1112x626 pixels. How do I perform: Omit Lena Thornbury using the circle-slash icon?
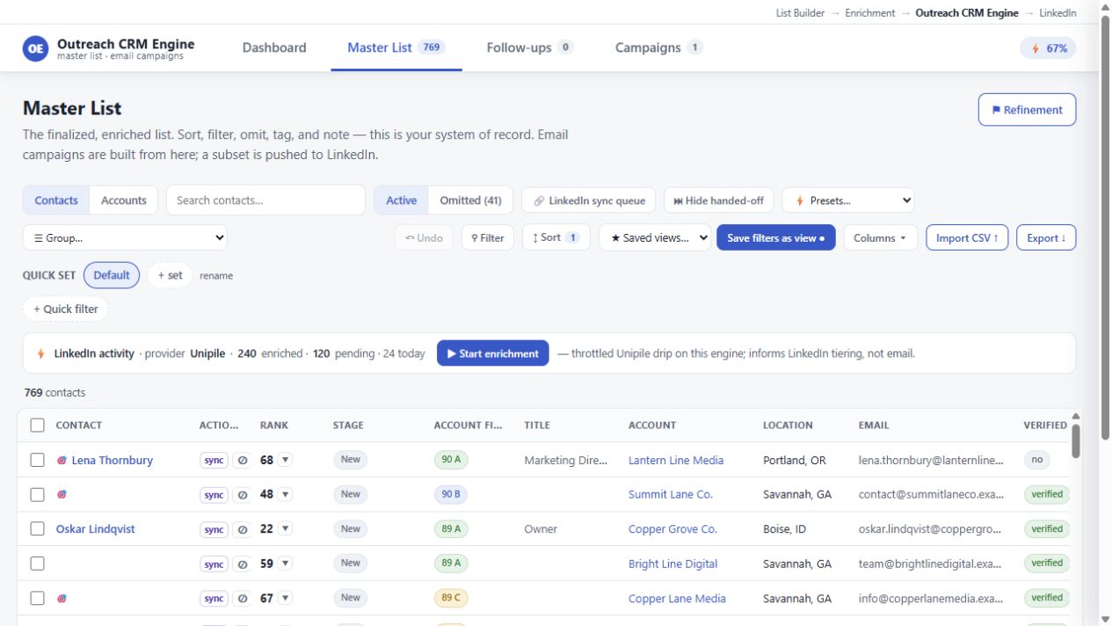(x=243, y=460)
